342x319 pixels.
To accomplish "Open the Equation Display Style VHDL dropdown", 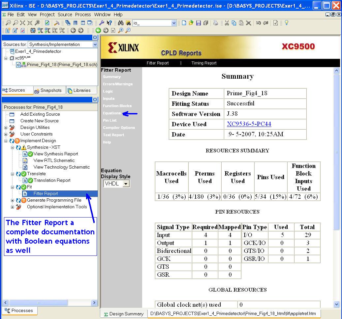I will tap(126, 184).
